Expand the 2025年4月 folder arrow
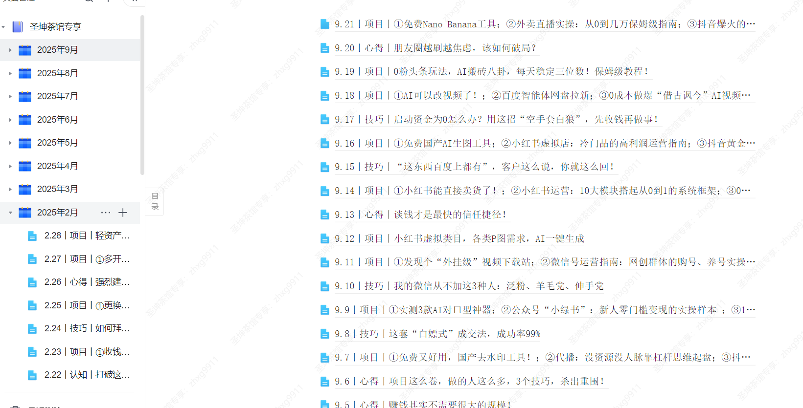This screenshot has height=408, width=803. (x=10, y=166)
